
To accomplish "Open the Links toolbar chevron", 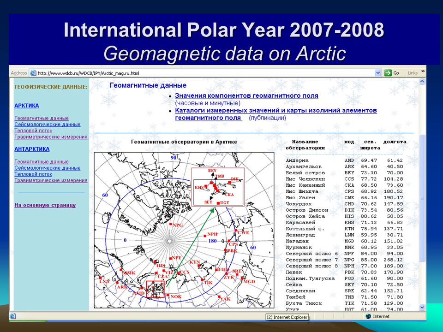I will (423, 72).
